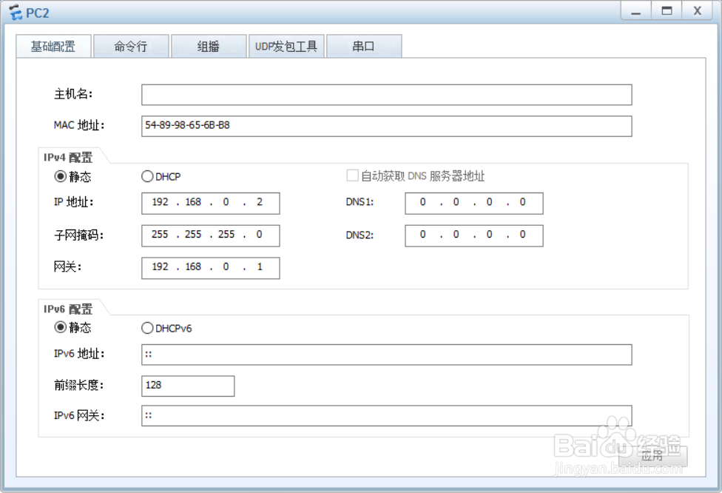Close the PC2 window
Image resolution: width=722 pixels, height=493 pixels.
pos(698,11)
